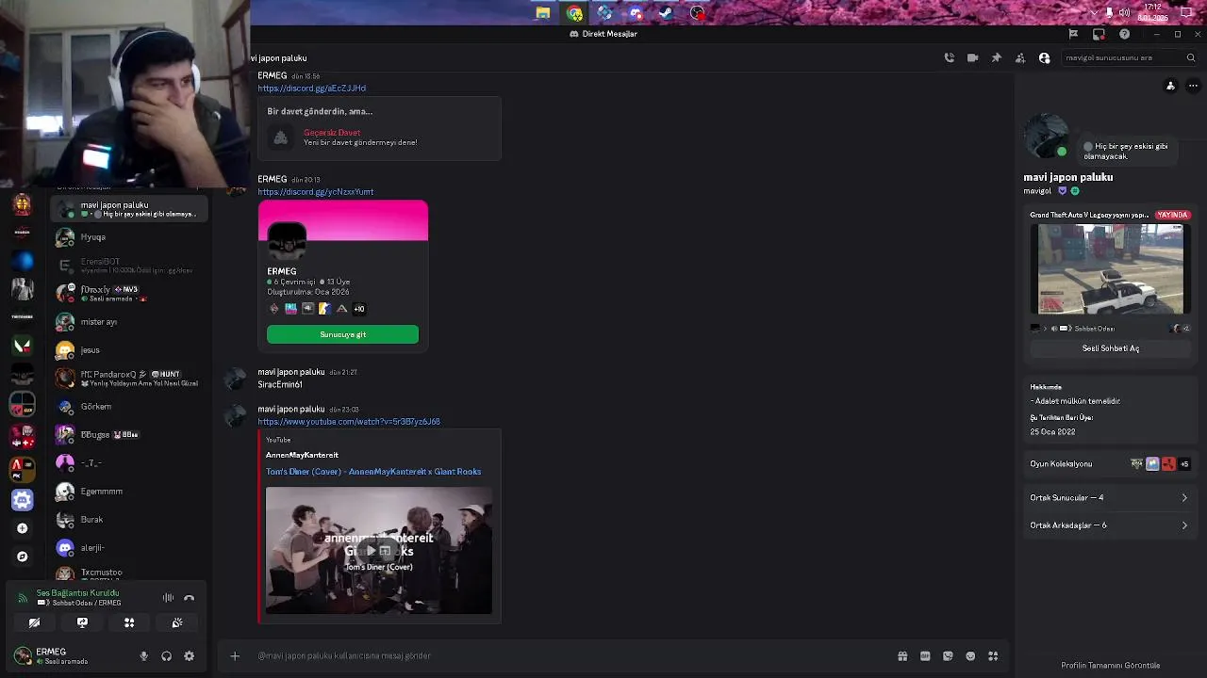Open the Hyuqa direct message

[129, 237]
